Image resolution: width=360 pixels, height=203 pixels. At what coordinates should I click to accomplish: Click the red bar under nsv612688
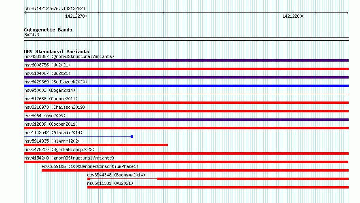(186, 103)
